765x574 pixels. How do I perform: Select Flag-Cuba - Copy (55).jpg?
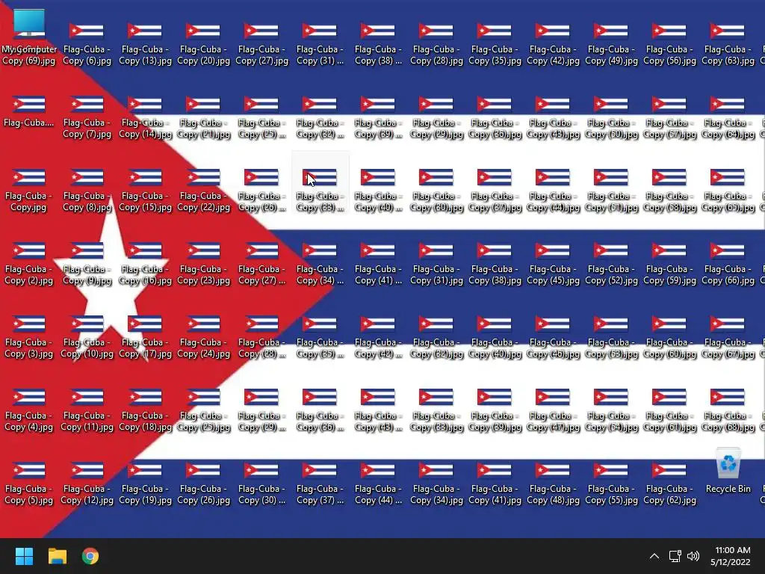[611, 484]
